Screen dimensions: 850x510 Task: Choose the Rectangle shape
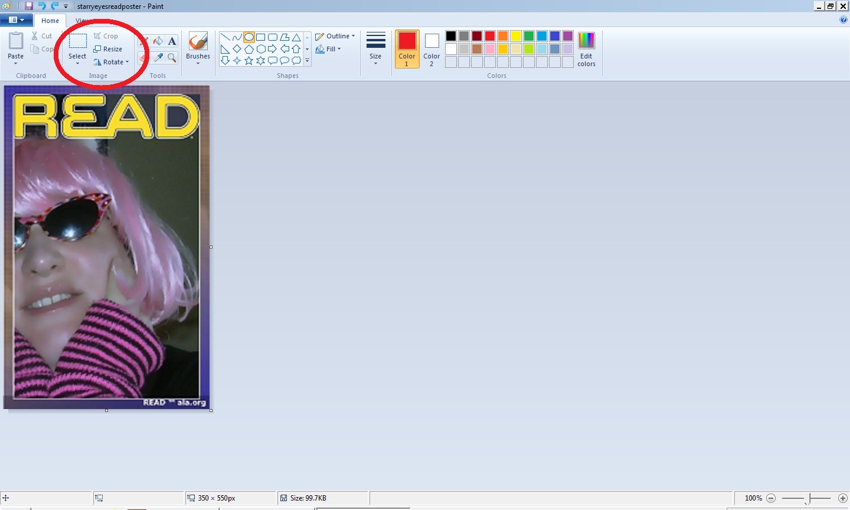pos(260,37)
